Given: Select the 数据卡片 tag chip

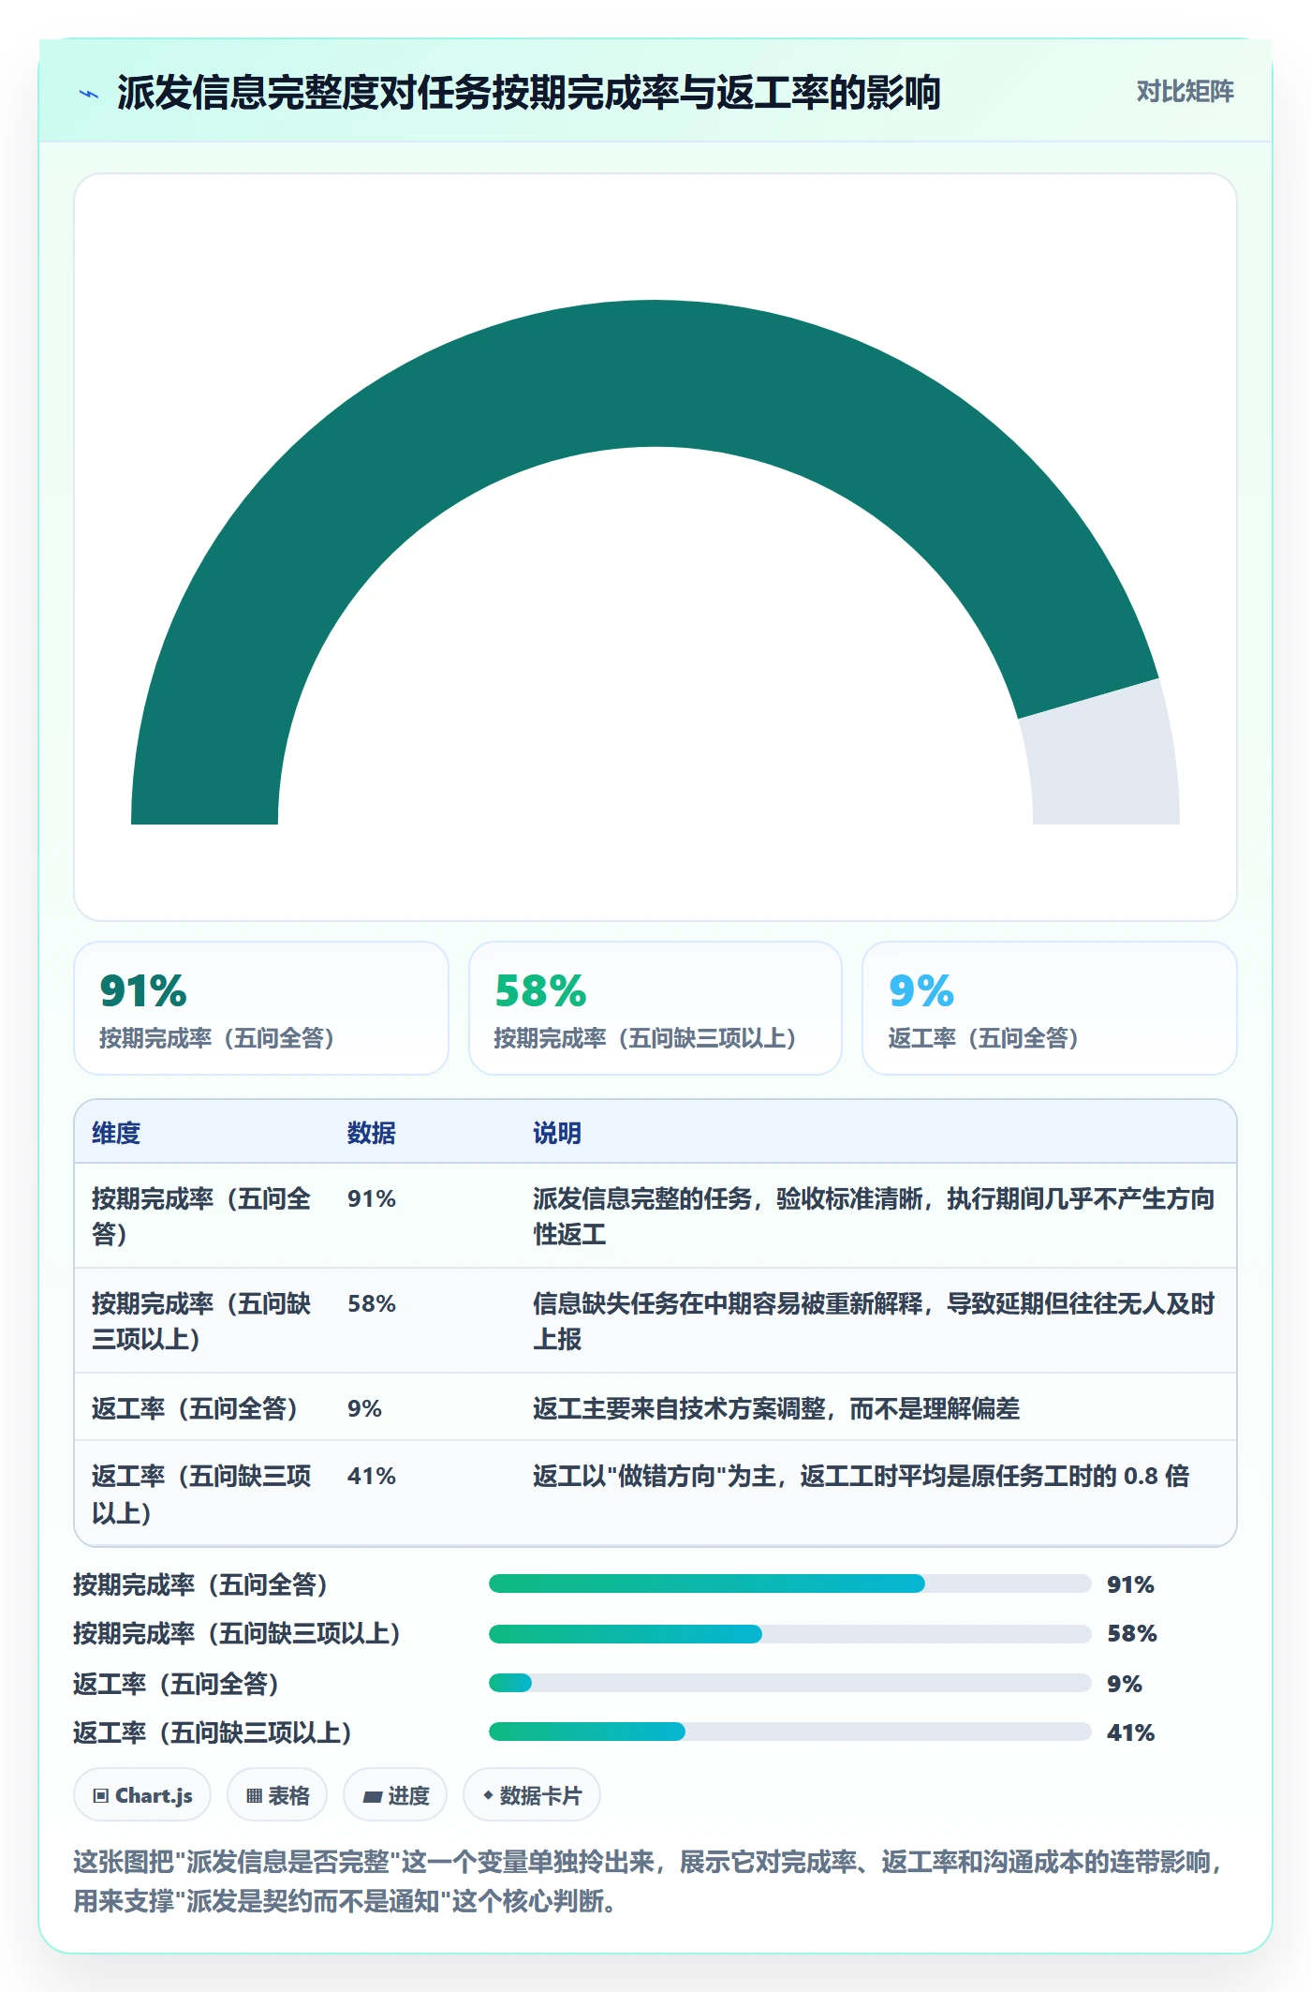Looking at the screenshot, I should pos(532,1795).
